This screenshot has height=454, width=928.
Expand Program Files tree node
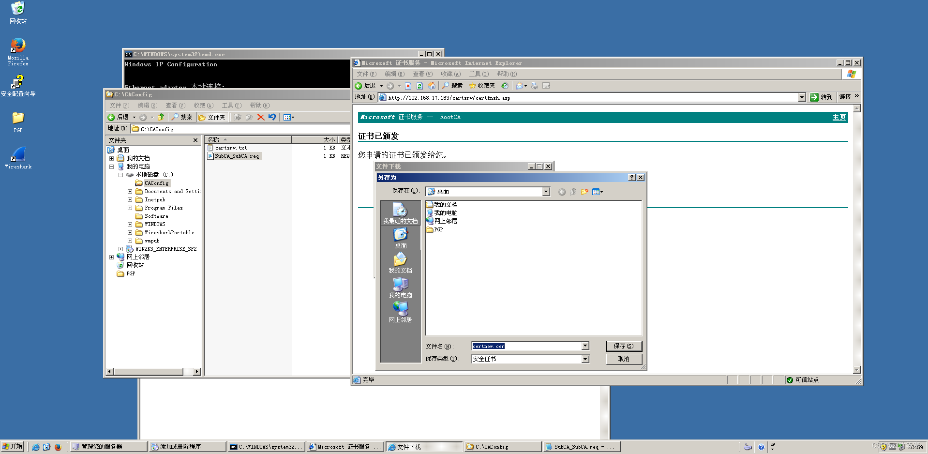[130, 208]
